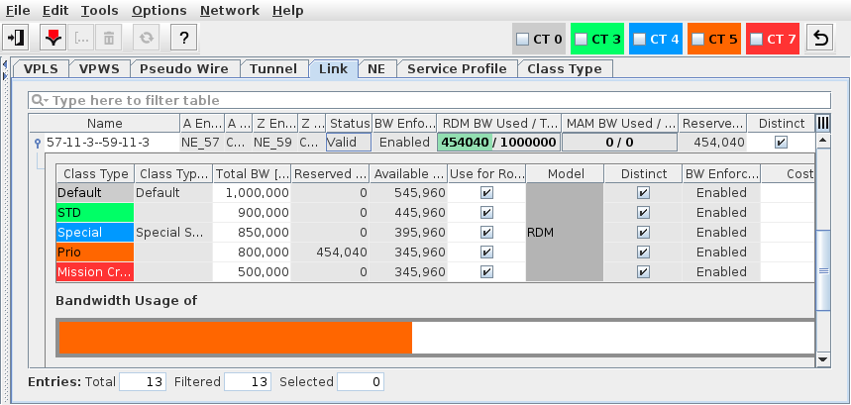Enable the CT 3 checkbox
Screen dimensions: 851x405
click(583, 40)
